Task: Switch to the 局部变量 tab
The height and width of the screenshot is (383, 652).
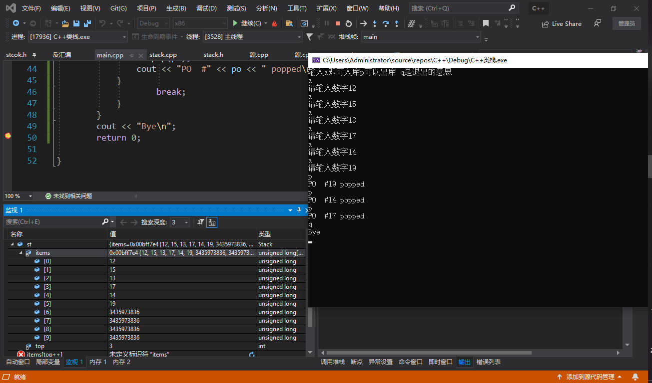Action: point(48,362)
